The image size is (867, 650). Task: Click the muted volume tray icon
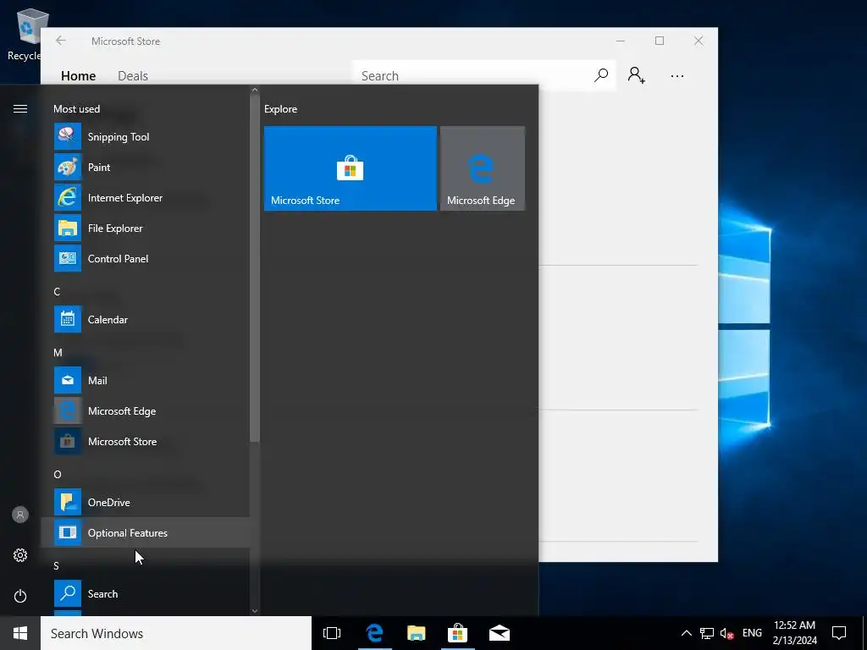(x=727, y=633)
